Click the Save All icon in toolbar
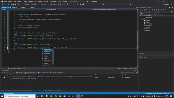This screenshot has width=174, height=98. coord(16,4)
